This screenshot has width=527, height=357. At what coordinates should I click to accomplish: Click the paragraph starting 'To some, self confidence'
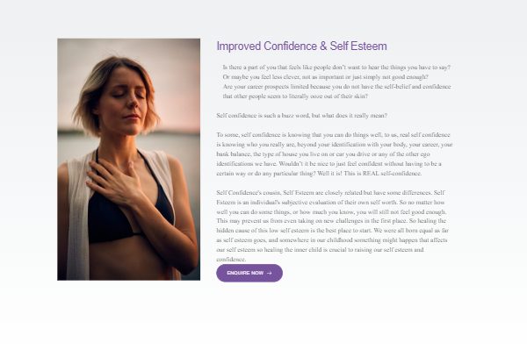(x=335, y=154)
